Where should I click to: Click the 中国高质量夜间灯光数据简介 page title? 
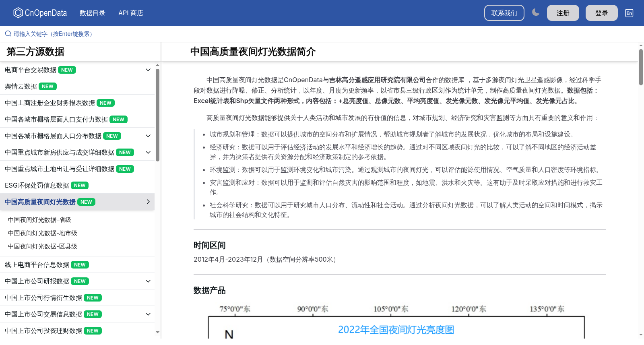[253, 52]
